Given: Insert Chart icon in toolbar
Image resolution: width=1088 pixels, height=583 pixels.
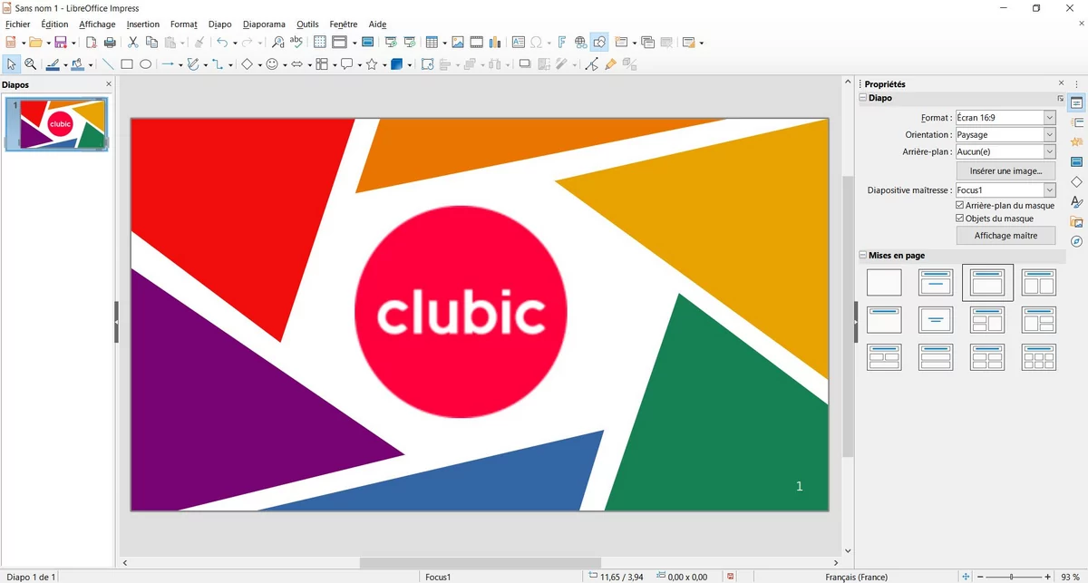Looking at the screenshot, I should 494,43.
